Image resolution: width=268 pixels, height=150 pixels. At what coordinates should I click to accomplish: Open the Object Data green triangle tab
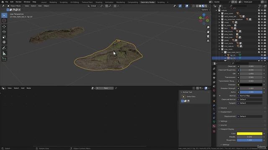pos(214,122)
